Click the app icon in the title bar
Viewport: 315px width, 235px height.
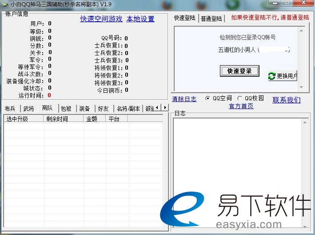pos(5,4)
